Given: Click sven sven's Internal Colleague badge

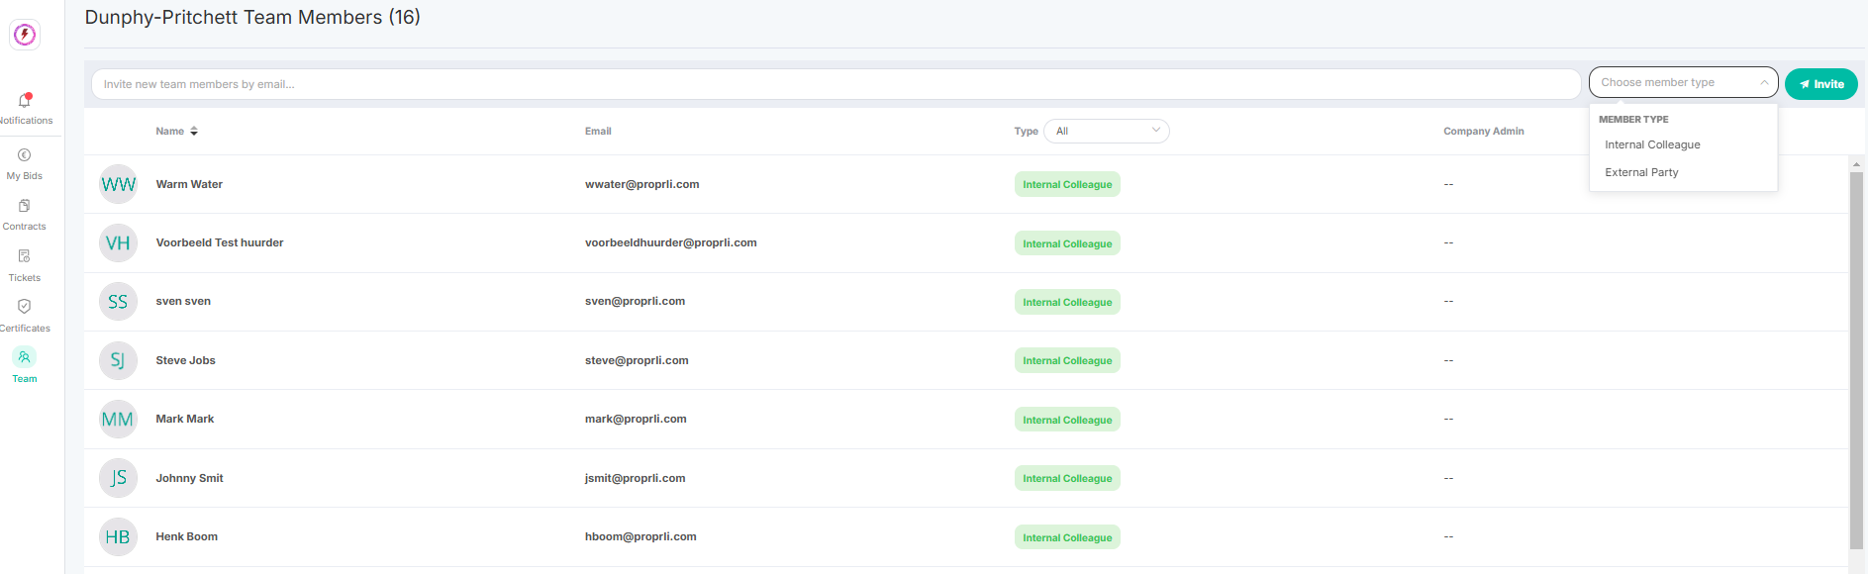Looking at the screenshot, I should point(1067,302).
